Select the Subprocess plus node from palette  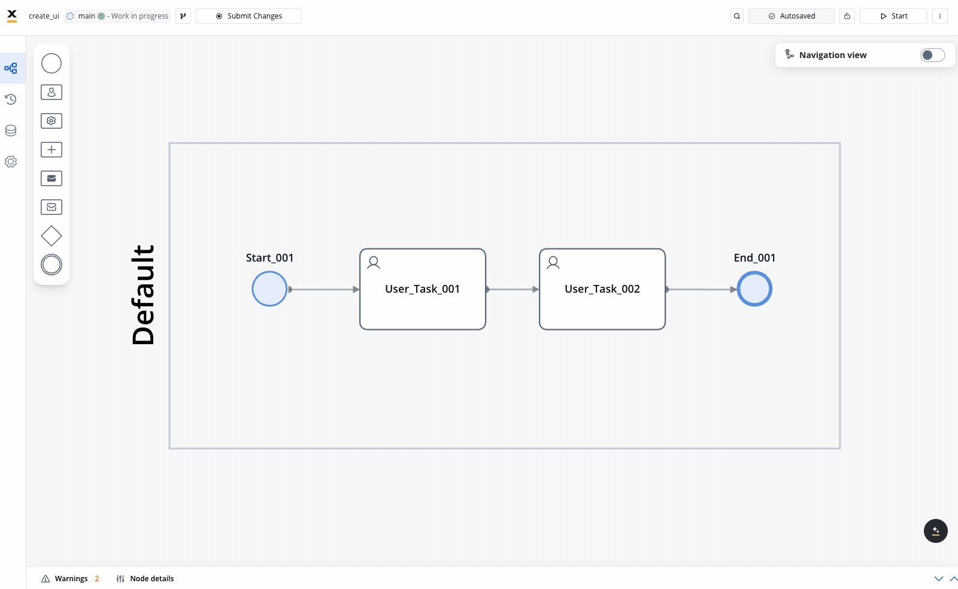click(51, 150)
